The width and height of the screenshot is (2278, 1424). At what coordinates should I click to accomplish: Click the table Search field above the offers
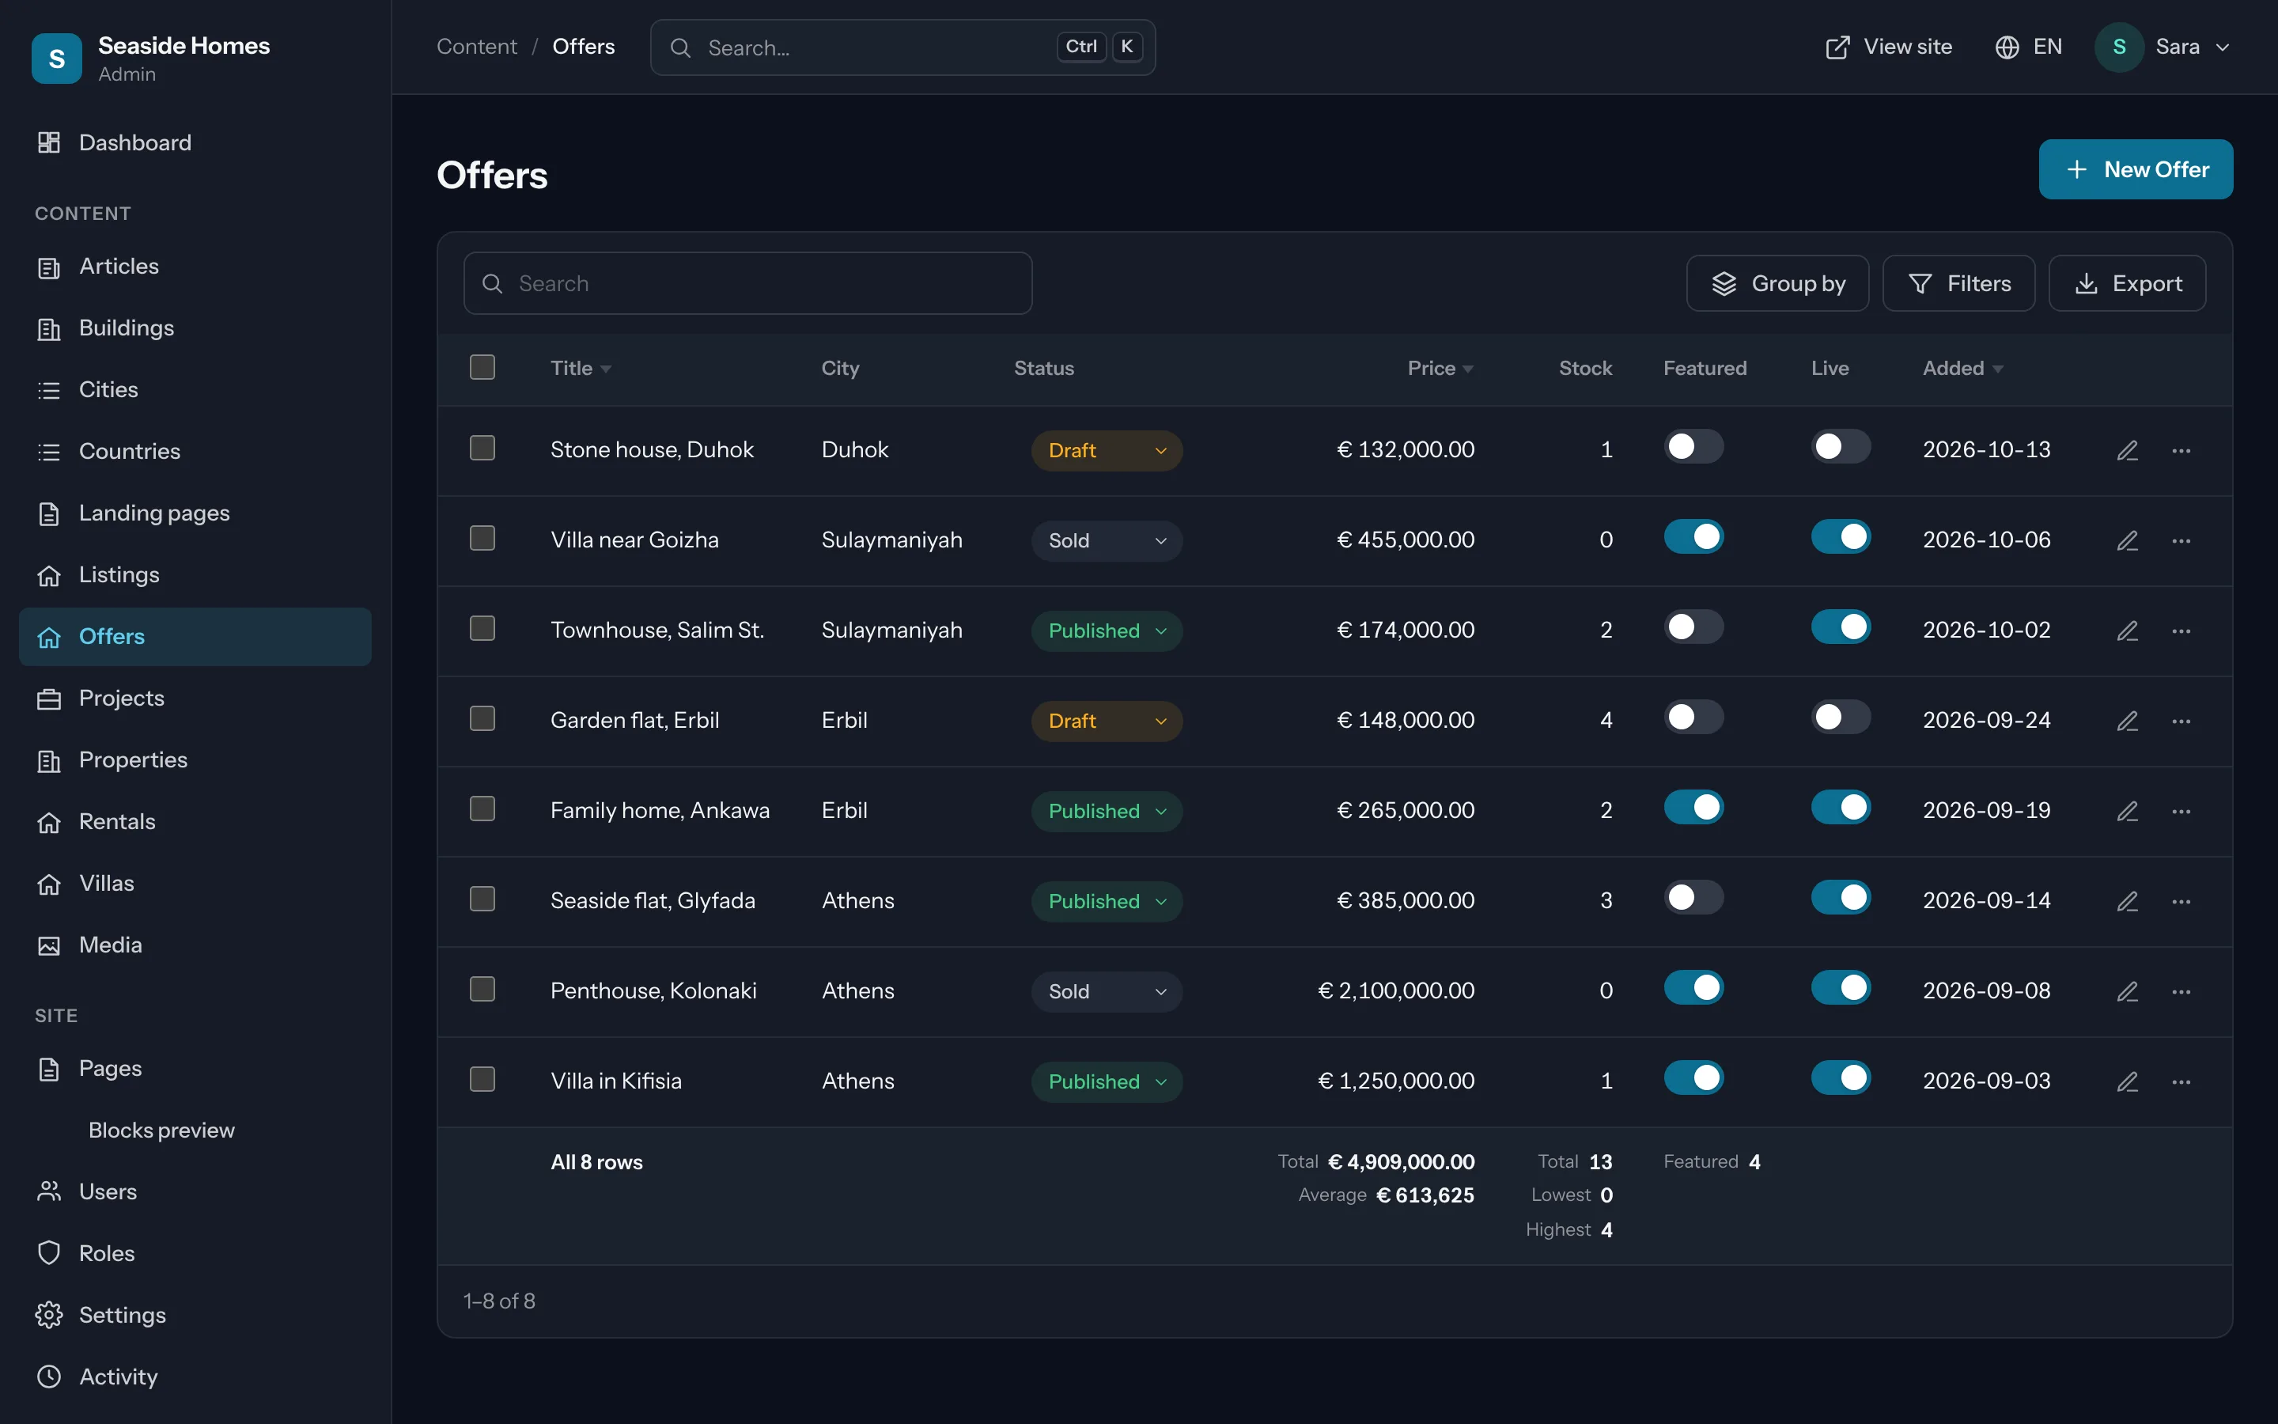[747, 283]
